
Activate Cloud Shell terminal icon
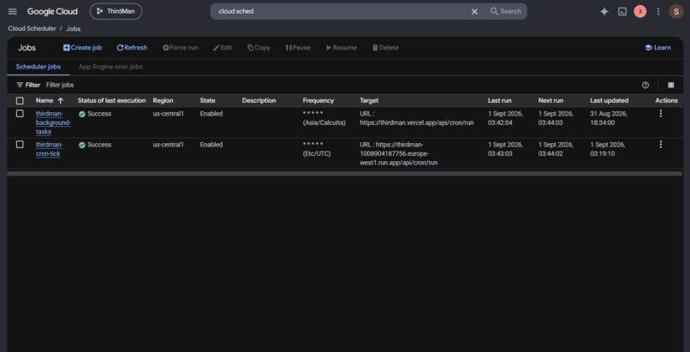[622, 11]
